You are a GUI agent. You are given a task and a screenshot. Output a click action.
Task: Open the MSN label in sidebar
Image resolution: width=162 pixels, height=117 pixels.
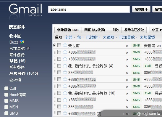[x=14, y=107]
